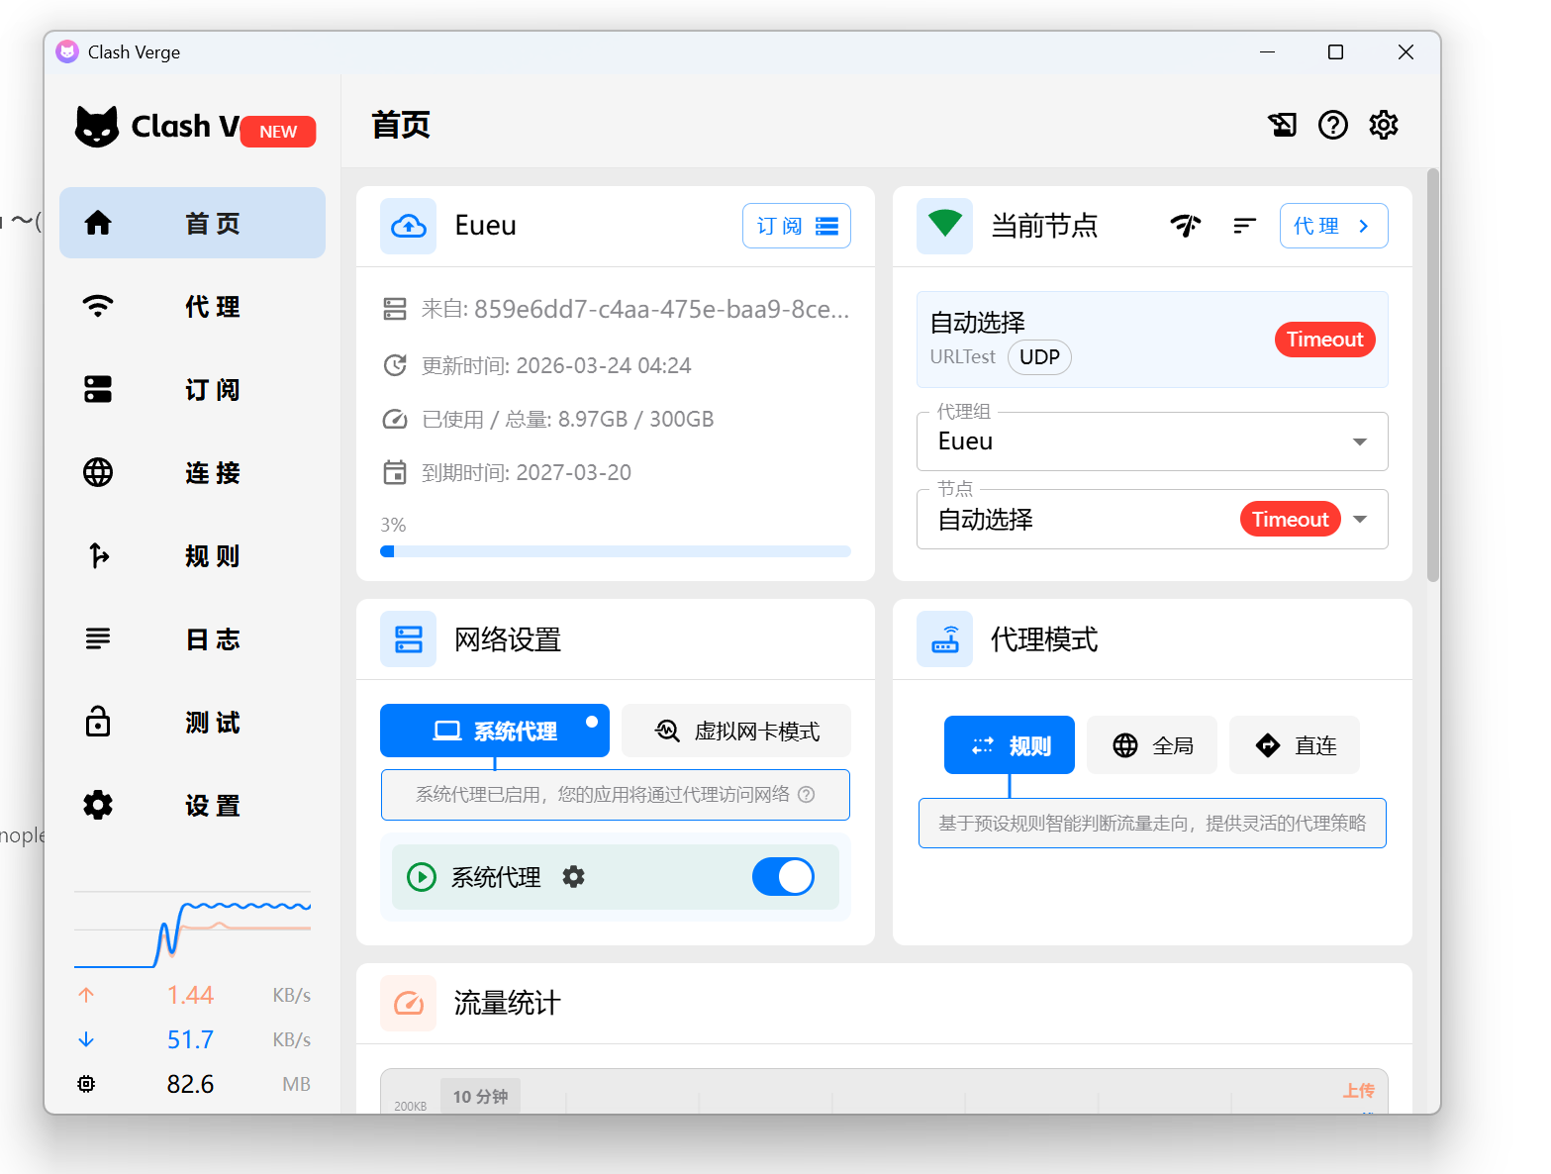Click the lightweight mode icon in header
Screen dimensions: 1551x1174
(x=1282, y=125)
